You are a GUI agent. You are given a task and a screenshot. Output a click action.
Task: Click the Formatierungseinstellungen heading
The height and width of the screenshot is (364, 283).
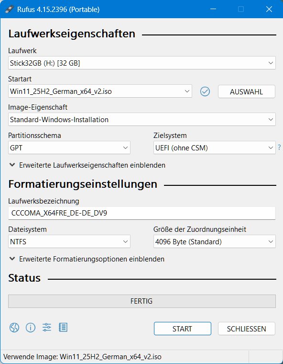[83, 184]
